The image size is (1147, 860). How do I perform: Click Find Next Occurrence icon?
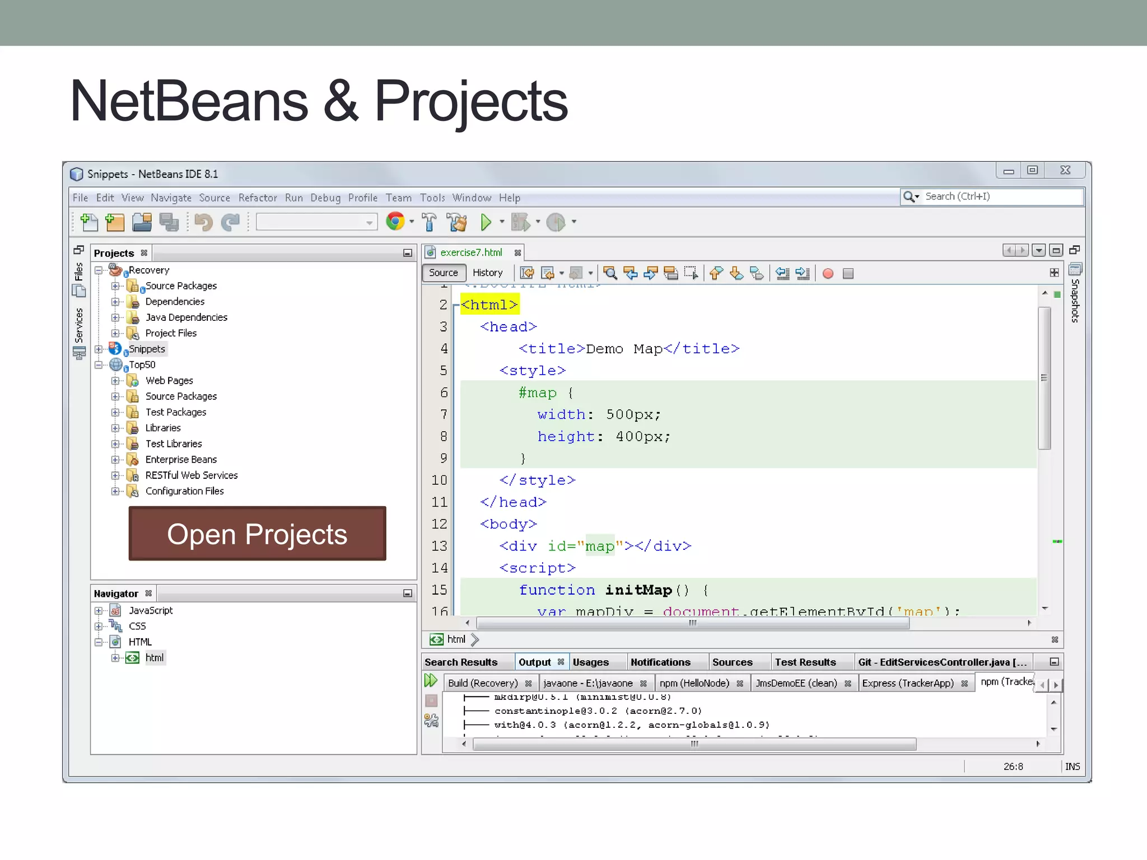(651, 273)
